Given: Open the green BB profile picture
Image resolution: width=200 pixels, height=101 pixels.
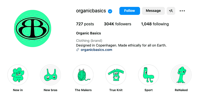Looking at the screenshot, I should (x=32, y=28).
